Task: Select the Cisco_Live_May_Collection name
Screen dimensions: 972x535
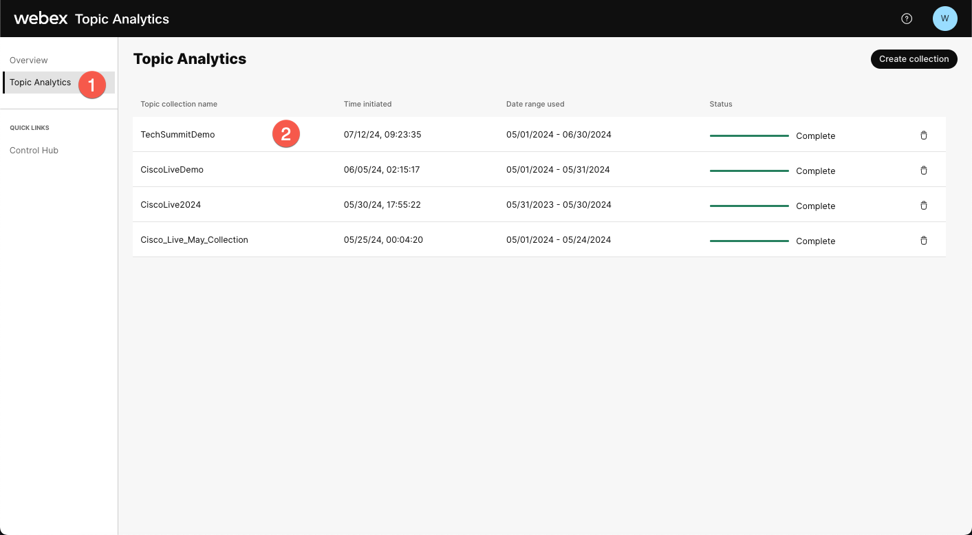Action: pos(194,239)
